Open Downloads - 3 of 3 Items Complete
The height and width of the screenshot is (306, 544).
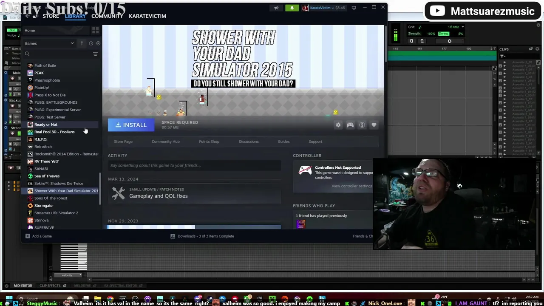click(x=202, y=236)
